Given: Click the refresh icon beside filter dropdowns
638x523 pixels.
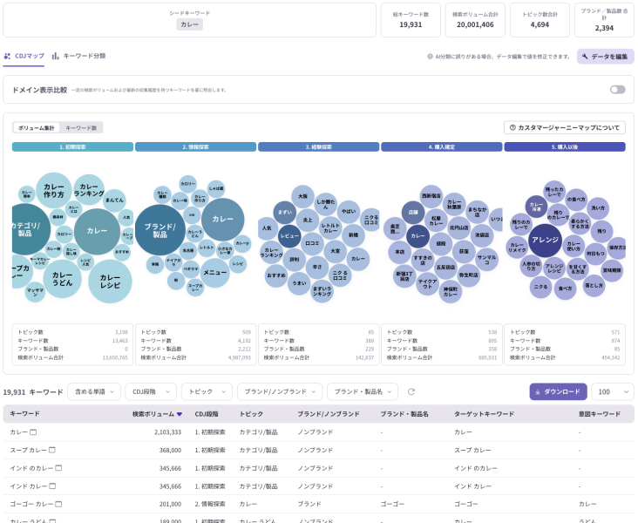Looking at the screenshot, I should click(411, 392).
